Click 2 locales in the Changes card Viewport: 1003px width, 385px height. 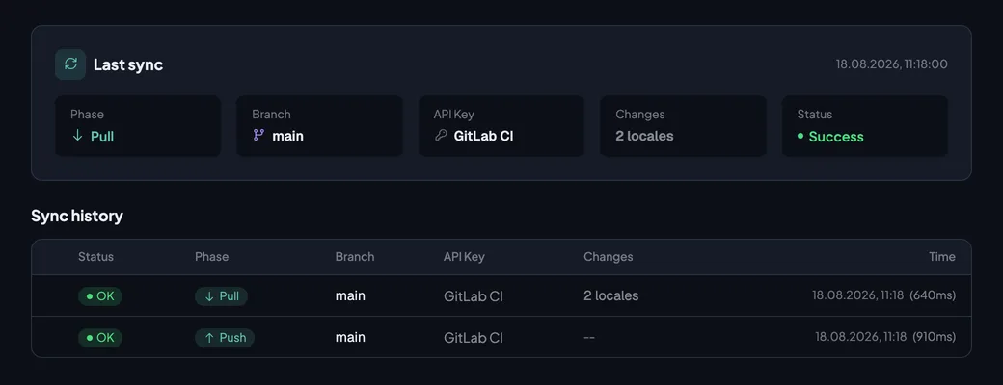tap(644, 136)
